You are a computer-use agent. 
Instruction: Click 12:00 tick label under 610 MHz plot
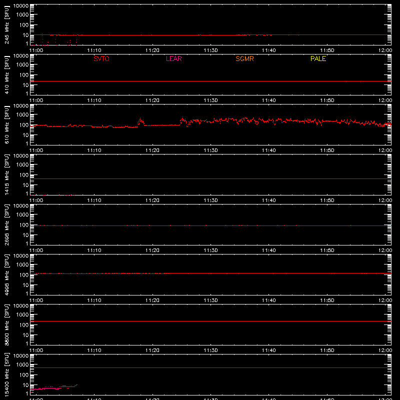385,150
